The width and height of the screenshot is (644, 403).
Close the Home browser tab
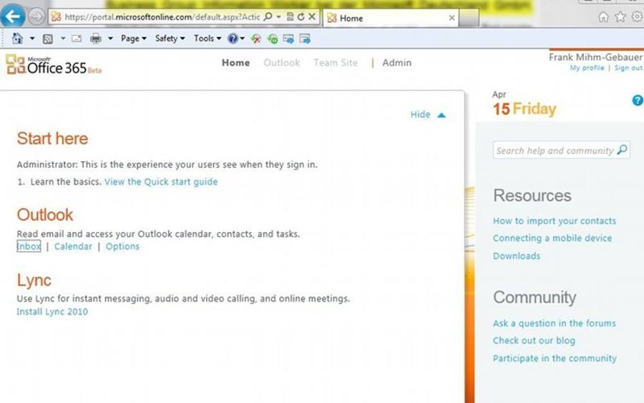[452, 18]
